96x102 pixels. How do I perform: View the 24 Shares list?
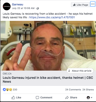pyautogui.click(x=88, y=90)
